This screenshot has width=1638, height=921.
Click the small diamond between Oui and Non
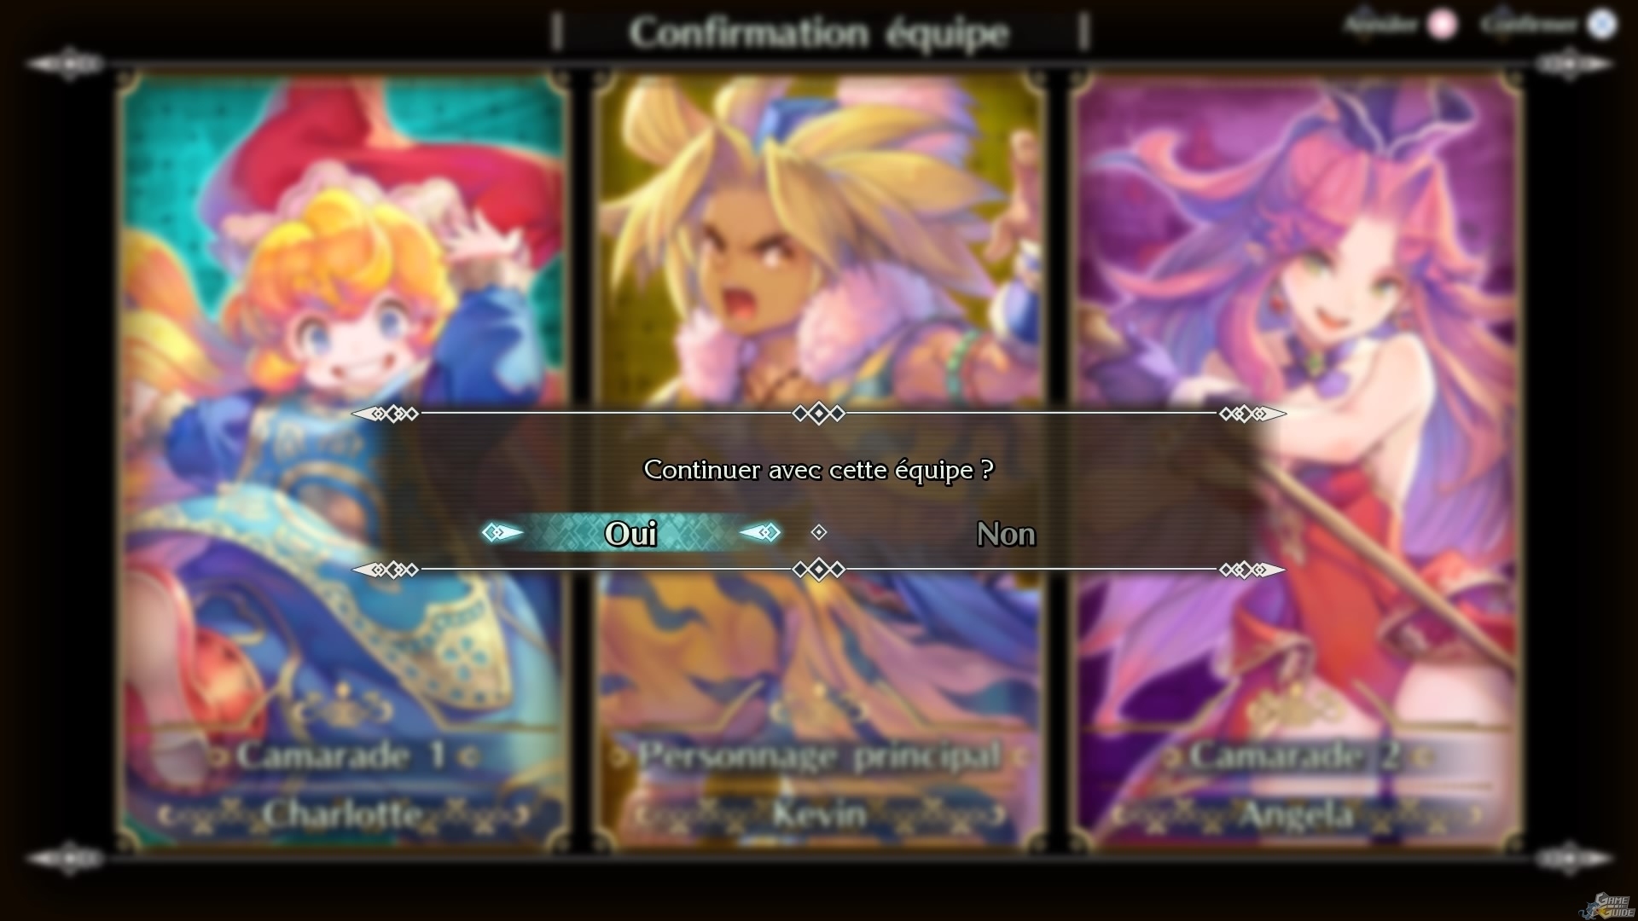coord(819,532)
